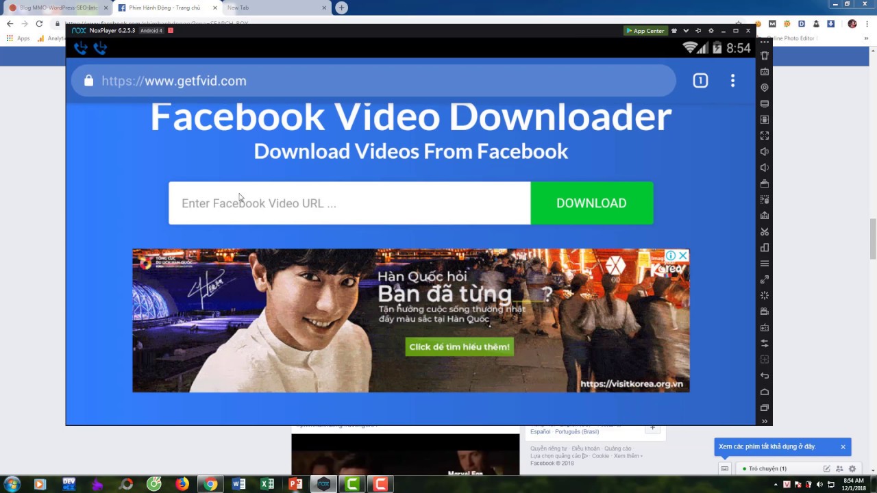Open the Android browser three-dot menu
This screenshot has width=877, height=493.
[732, 81]
